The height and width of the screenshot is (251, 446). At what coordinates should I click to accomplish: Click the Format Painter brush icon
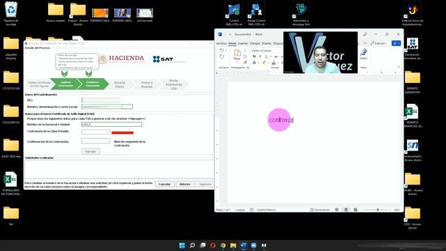click(245, 62)
